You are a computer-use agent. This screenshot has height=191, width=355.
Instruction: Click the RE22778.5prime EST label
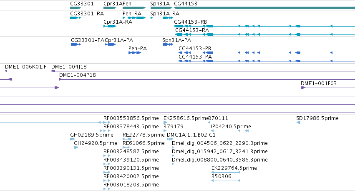[x=144, y=135]
